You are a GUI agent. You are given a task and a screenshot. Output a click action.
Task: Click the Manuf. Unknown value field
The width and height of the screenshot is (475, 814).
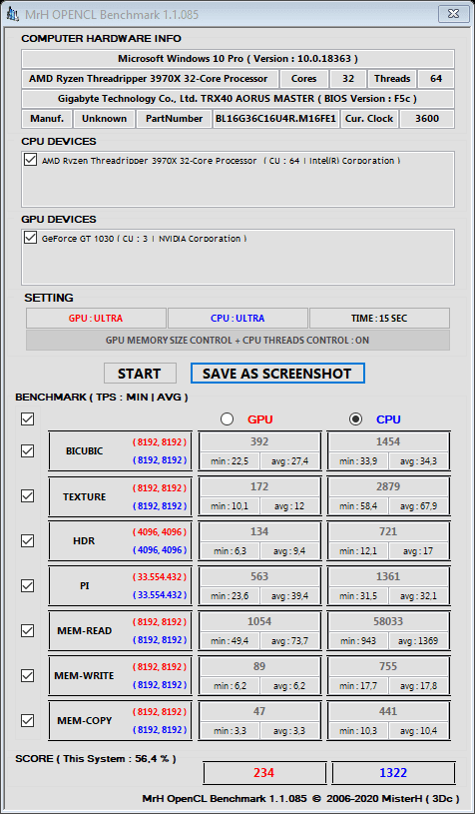tap(104, 119)
